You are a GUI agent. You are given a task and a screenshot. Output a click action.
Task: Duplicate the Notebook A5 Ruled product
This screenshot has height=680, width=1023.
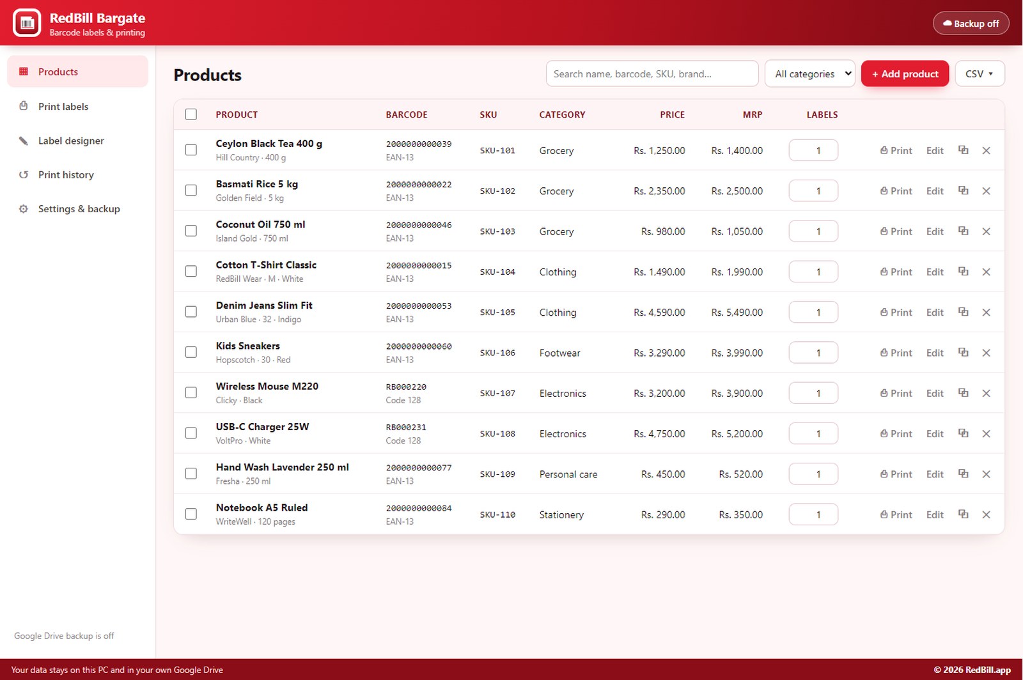963,514
